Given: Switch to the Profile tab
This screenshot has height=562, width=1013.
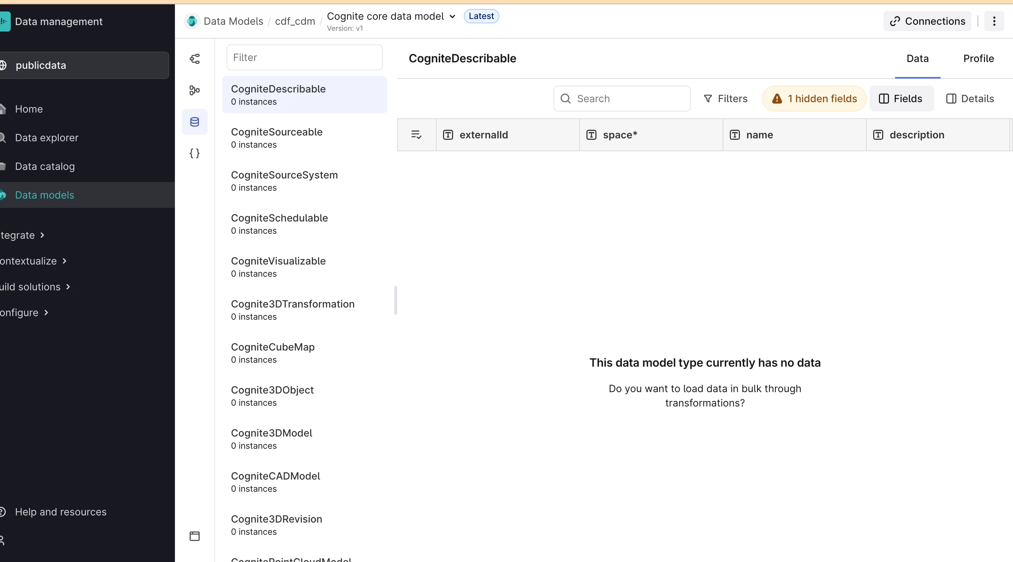Looking at the screenshot, I should coord(978,58).
